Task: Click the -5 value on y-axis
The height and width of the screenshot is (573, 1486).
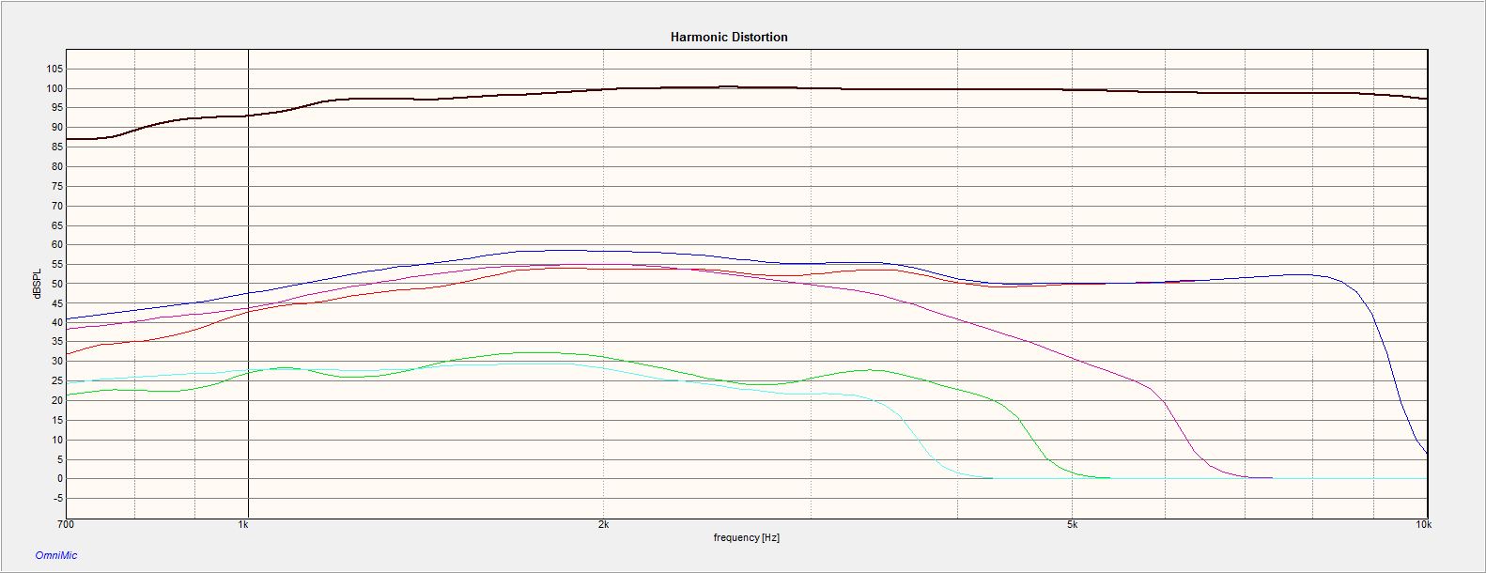Action: (x=57, y=498)
